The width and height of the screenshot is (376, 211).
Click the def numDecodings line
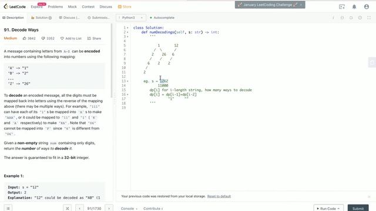pyautogui.click(x=180, y=32)
